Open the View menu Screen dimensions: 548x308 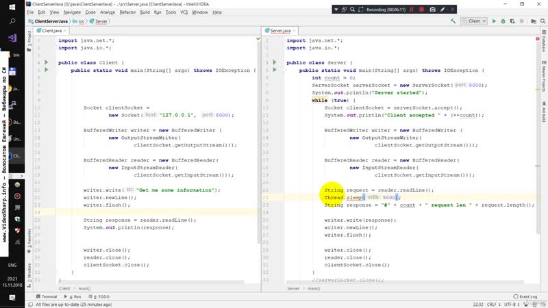[54, 12]
